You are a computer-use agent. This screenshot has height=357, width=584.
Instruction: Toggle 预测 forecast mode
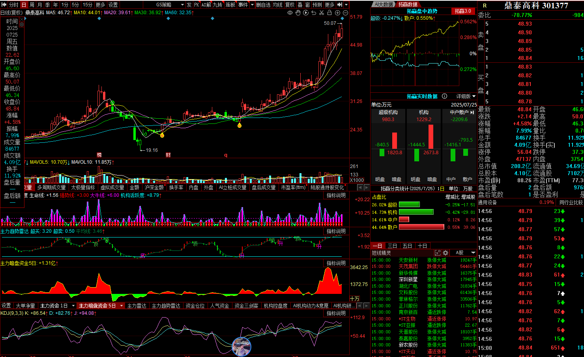tap(317, 5)
